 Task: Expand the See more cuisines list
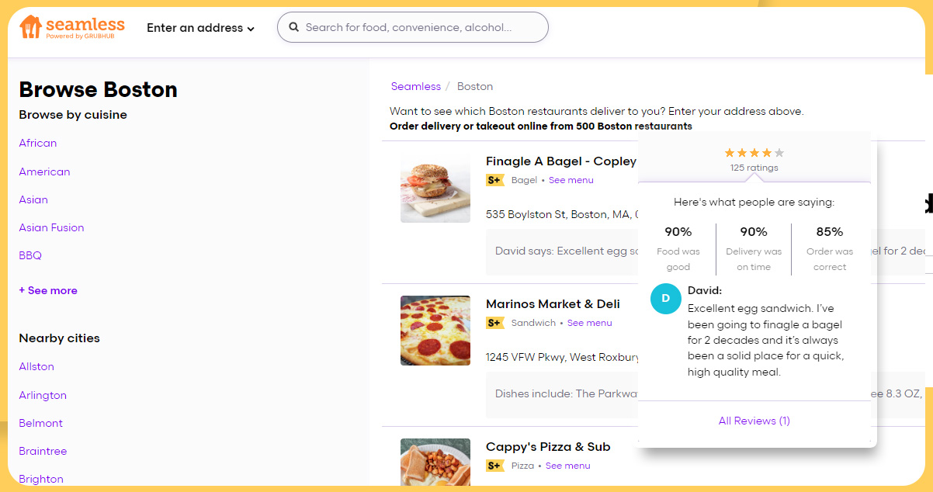[x=47, y=289]
